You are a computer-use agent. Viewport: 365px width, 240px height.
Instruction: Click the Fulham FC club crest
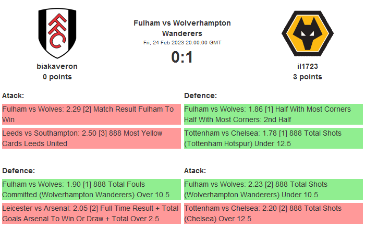click(57, 33)
